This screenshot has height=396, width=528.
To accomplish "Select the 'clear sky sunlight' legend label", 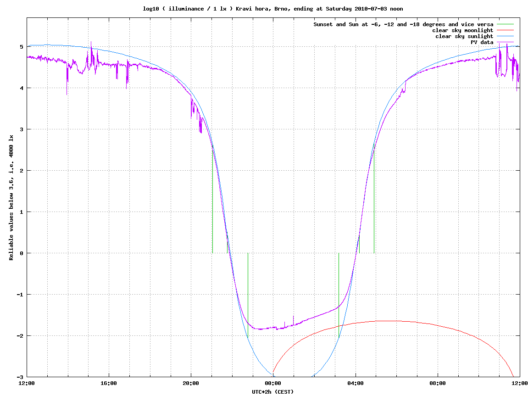I will click(x=464, y=36).
